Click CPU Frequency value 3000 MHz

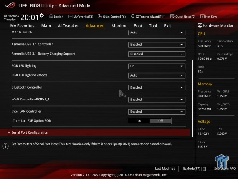pos(204,46)
